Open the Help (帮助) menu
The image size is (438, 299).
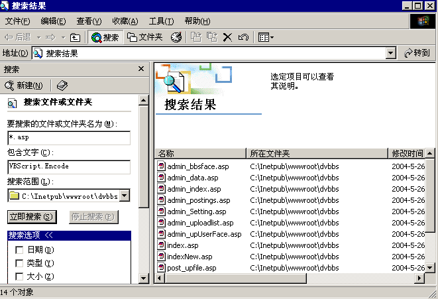pyautogui.click(x=197, y=21)
